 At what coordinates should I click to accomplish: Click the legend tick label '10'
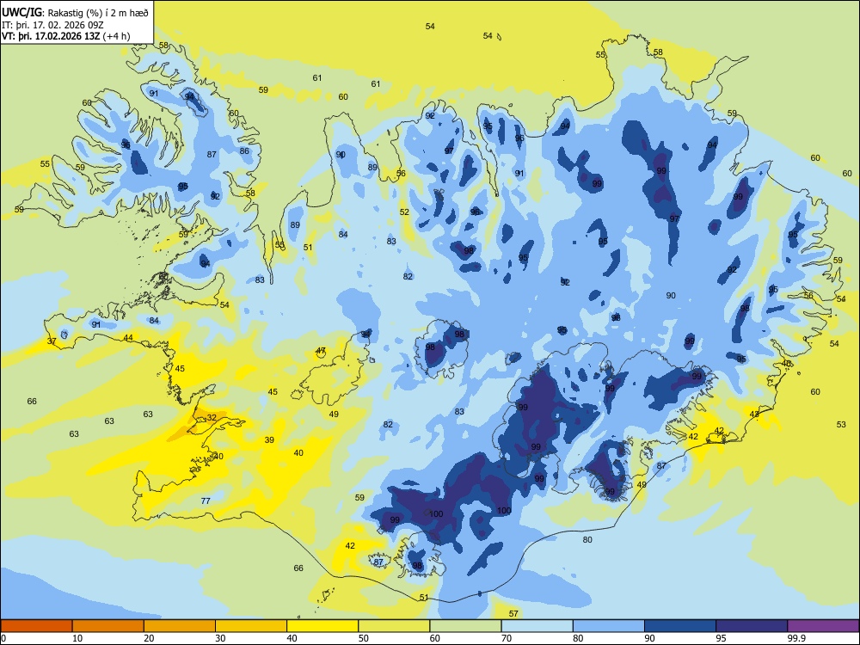click(77, 638)
